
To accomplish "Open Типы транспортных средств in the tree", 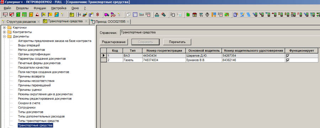I will tap(38, 121).
